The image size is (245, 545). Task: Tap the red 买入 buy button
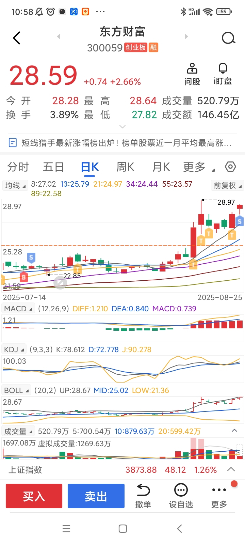34,496
